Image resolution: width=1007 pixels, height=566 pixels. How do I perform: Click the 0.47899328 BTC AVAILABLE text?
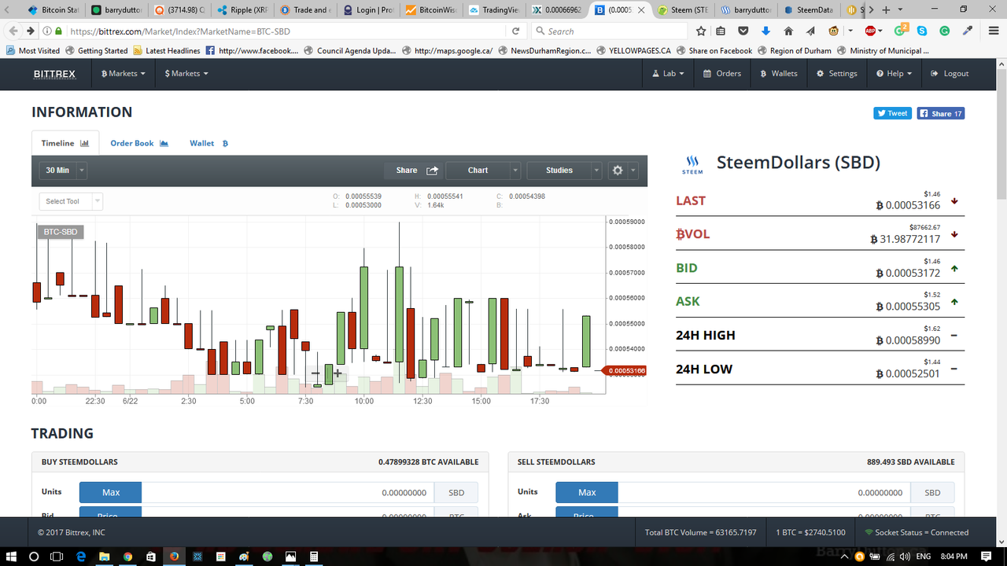click(428, 461)
